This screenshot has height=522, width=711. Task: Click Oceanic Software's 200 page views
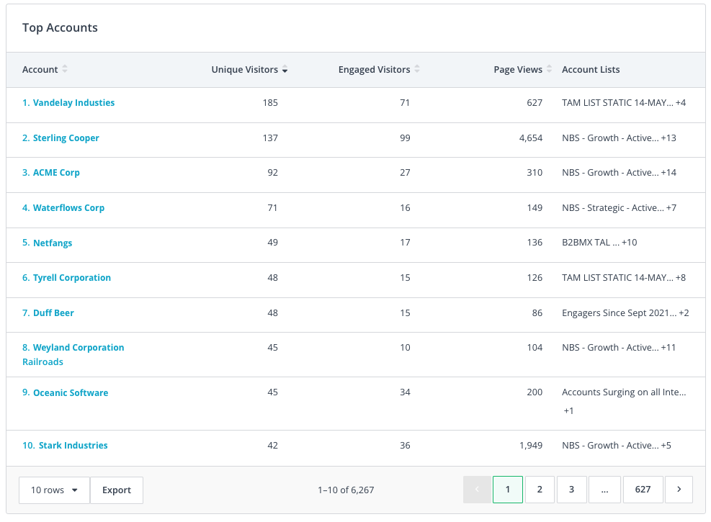pyautogui.click(x=535, y=392)
